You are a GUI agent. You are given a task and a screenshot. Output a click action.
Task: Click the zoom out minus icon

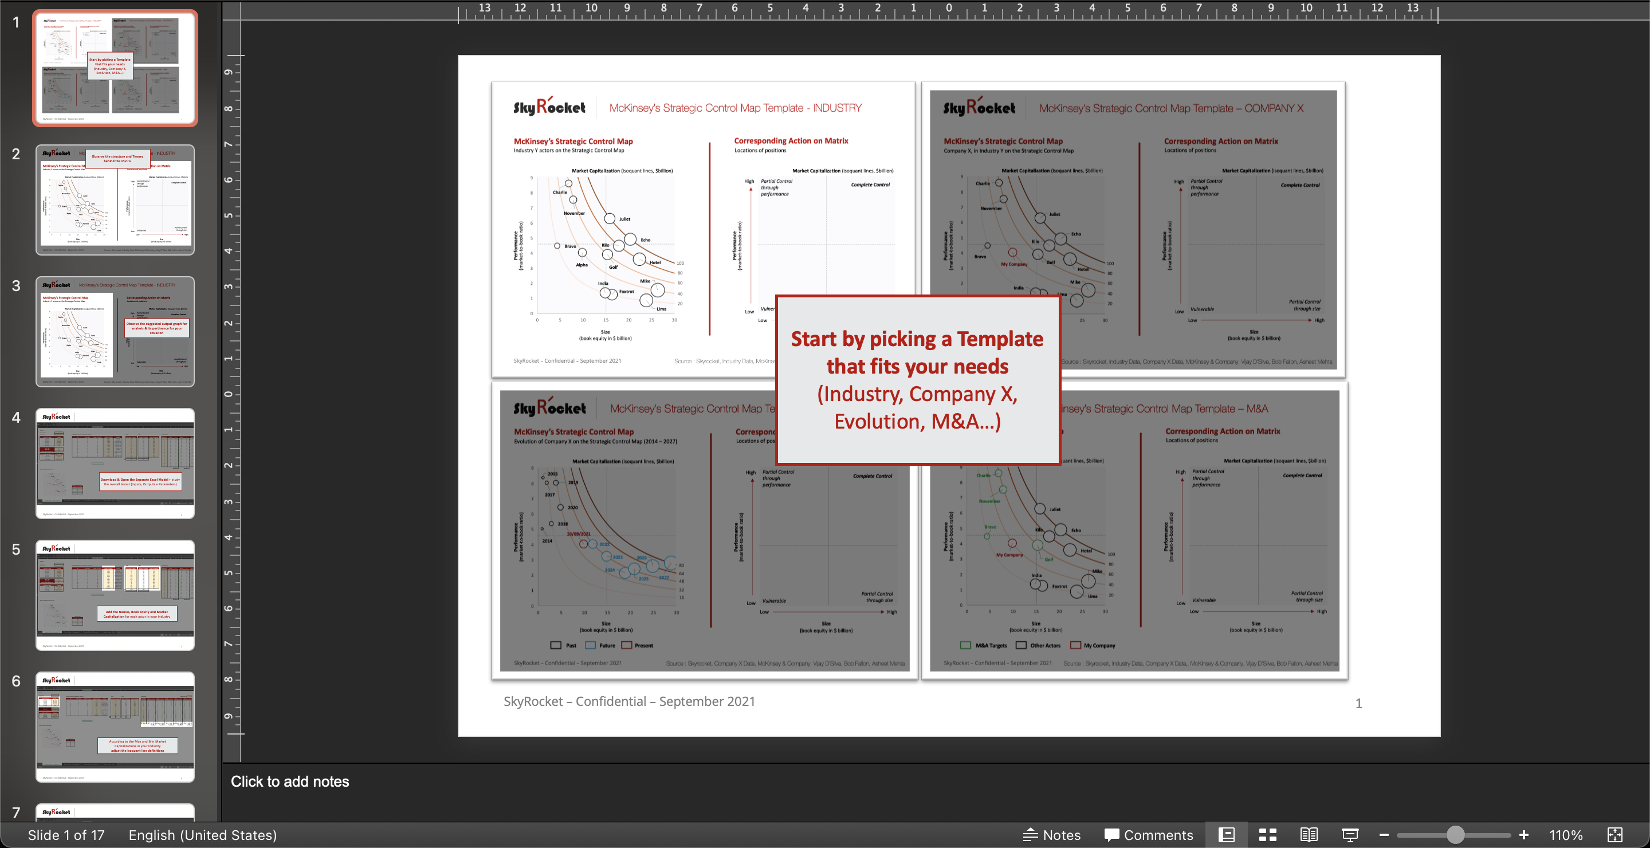(x=1384, y=835)
